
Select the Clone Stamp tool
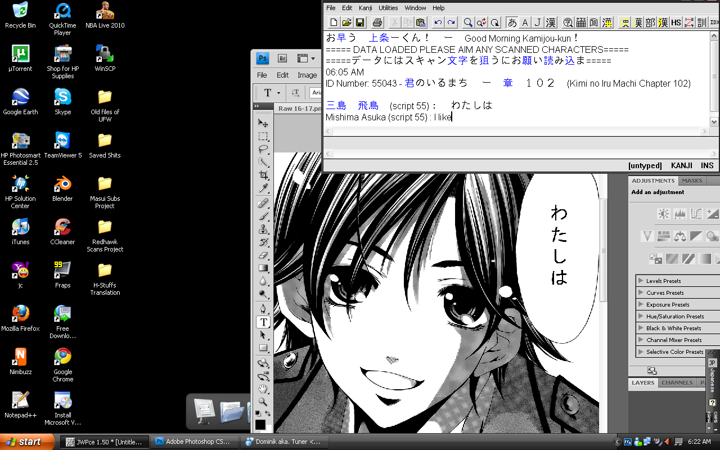[x=263, y=229]
